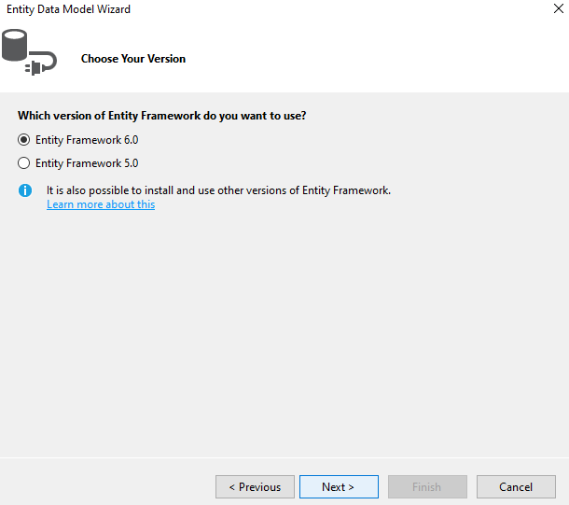The image size is (569, 505).
Task: Close the wizard with the X button
Action: (x=559, y=8)
